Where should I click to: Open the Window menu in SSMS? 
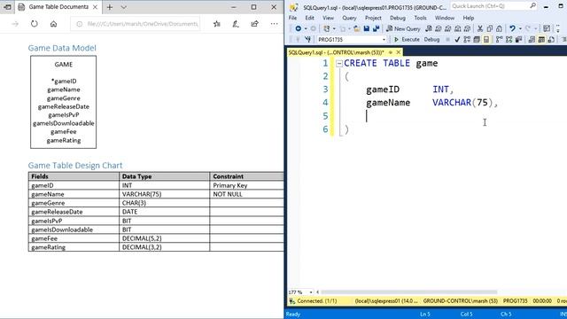tap(445, 18)
